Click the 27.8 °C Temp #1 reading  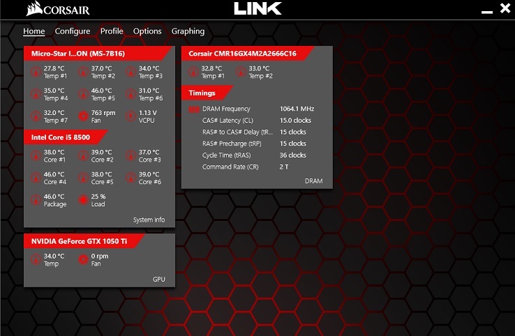(54, 68)
